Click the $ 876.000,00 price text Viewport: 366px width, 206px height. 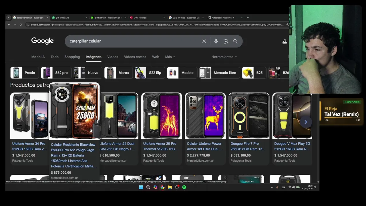(x=61, y=173)
